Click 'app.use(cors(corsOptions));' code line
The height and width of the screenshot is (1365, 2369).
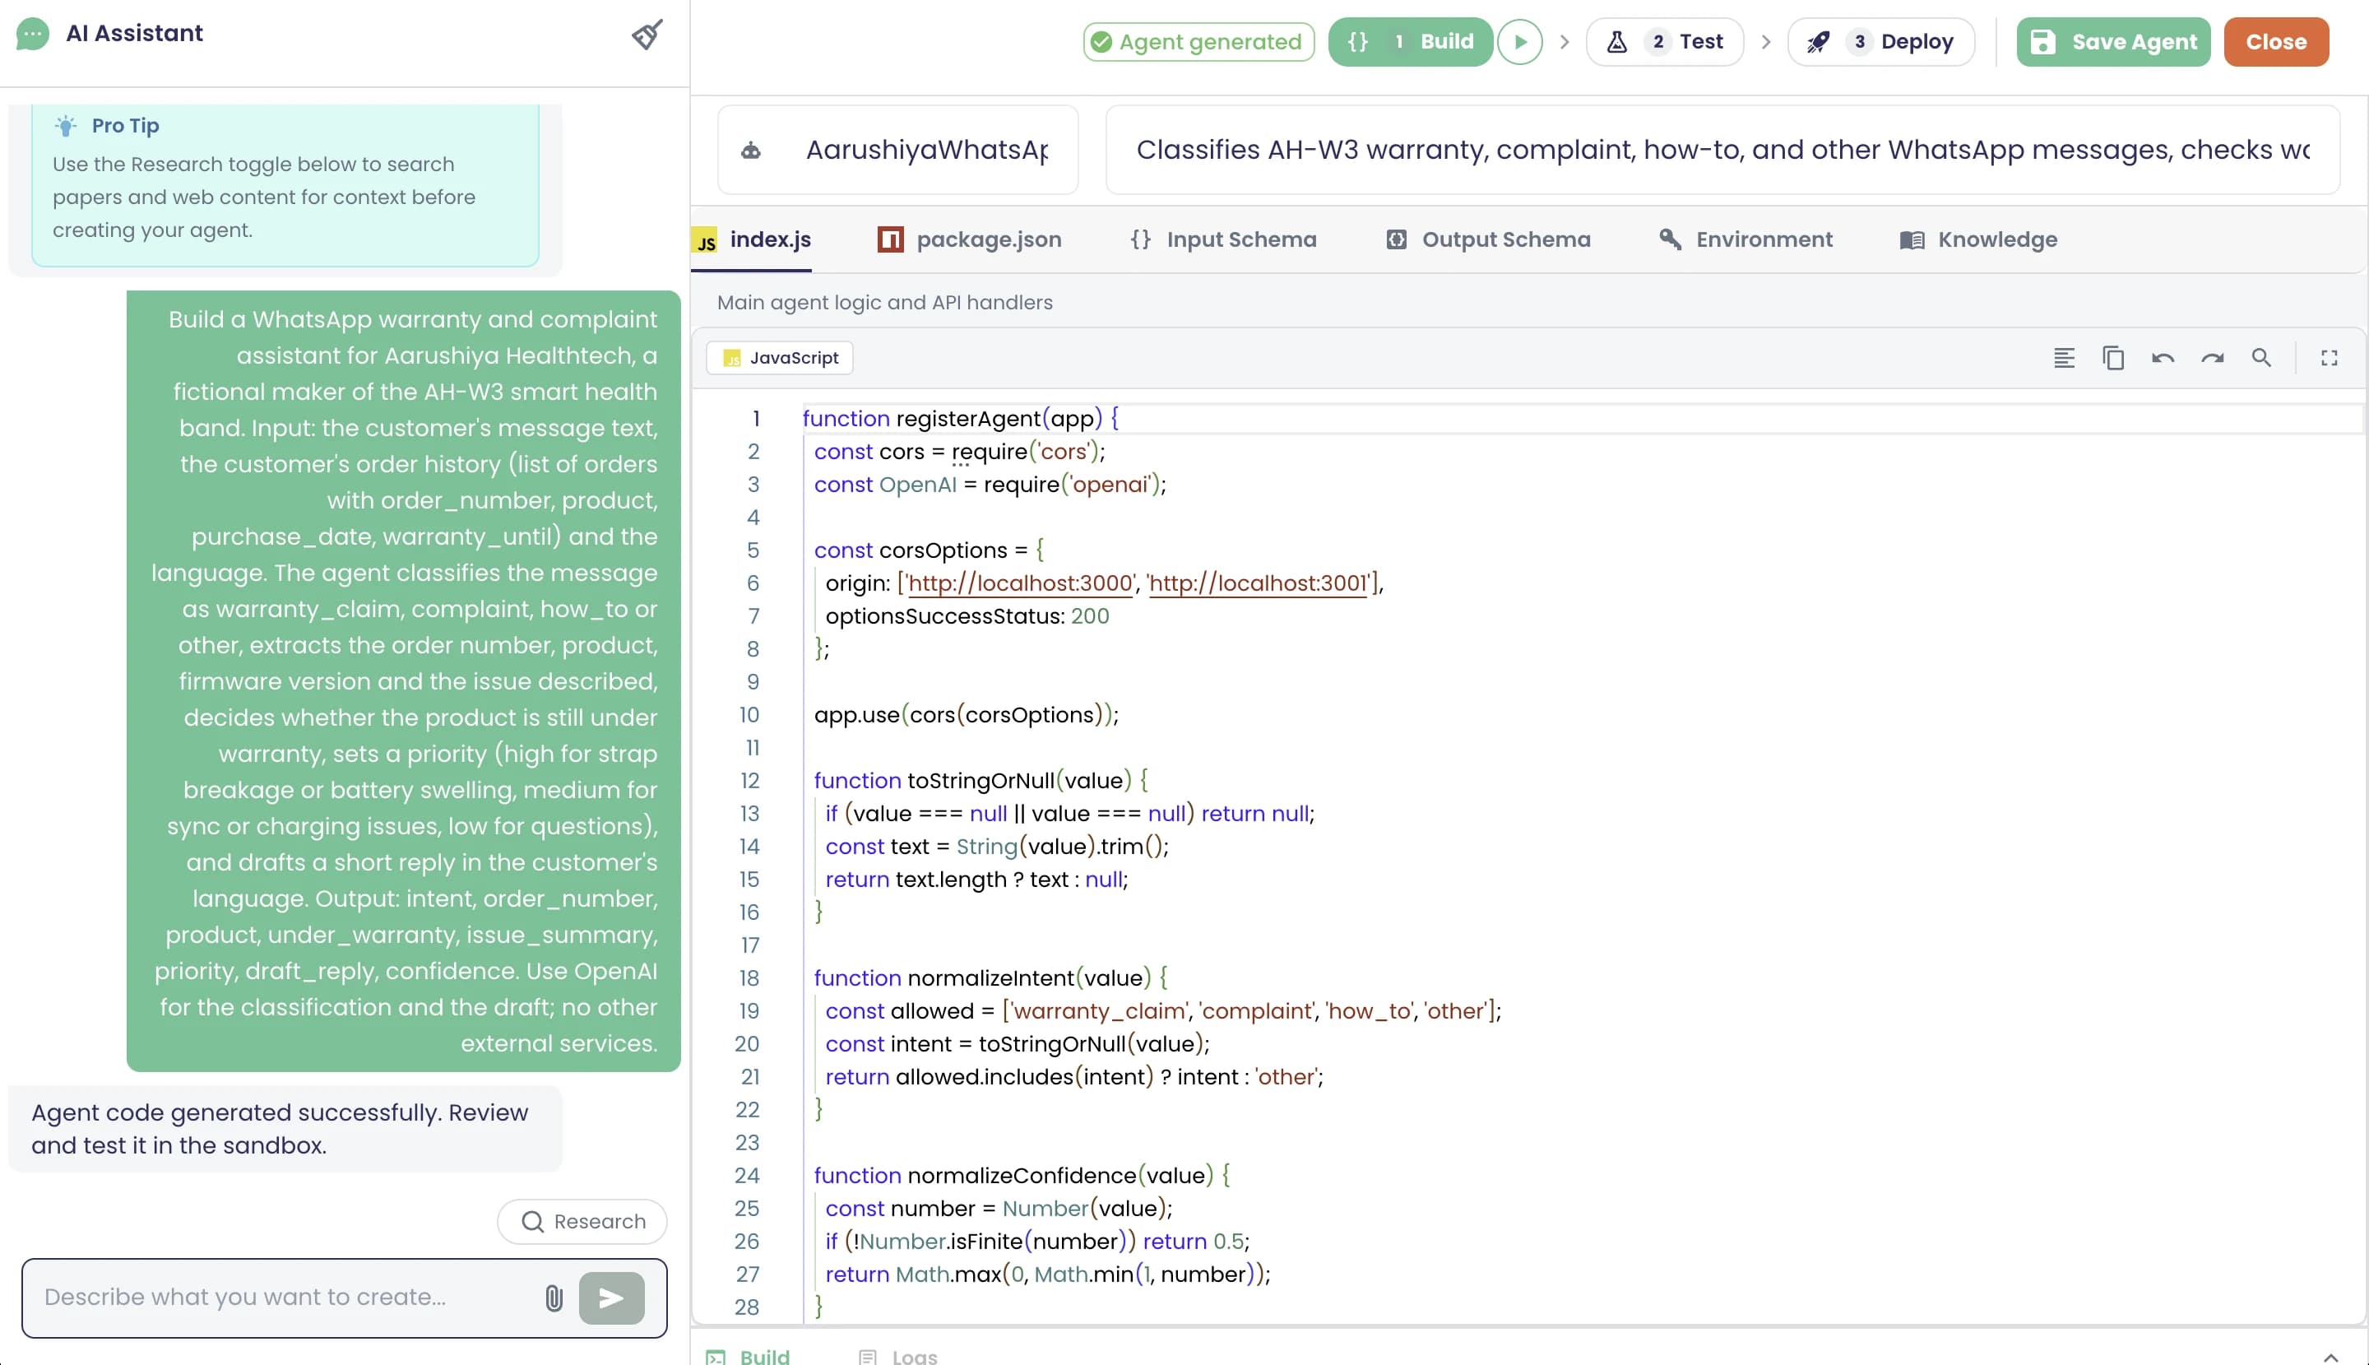click(x=967, y=714)
